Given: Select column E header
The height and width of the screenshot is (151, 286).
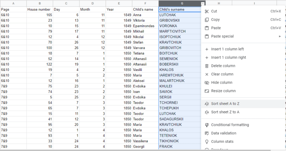Looking at the screenshot, I should 119,3.
